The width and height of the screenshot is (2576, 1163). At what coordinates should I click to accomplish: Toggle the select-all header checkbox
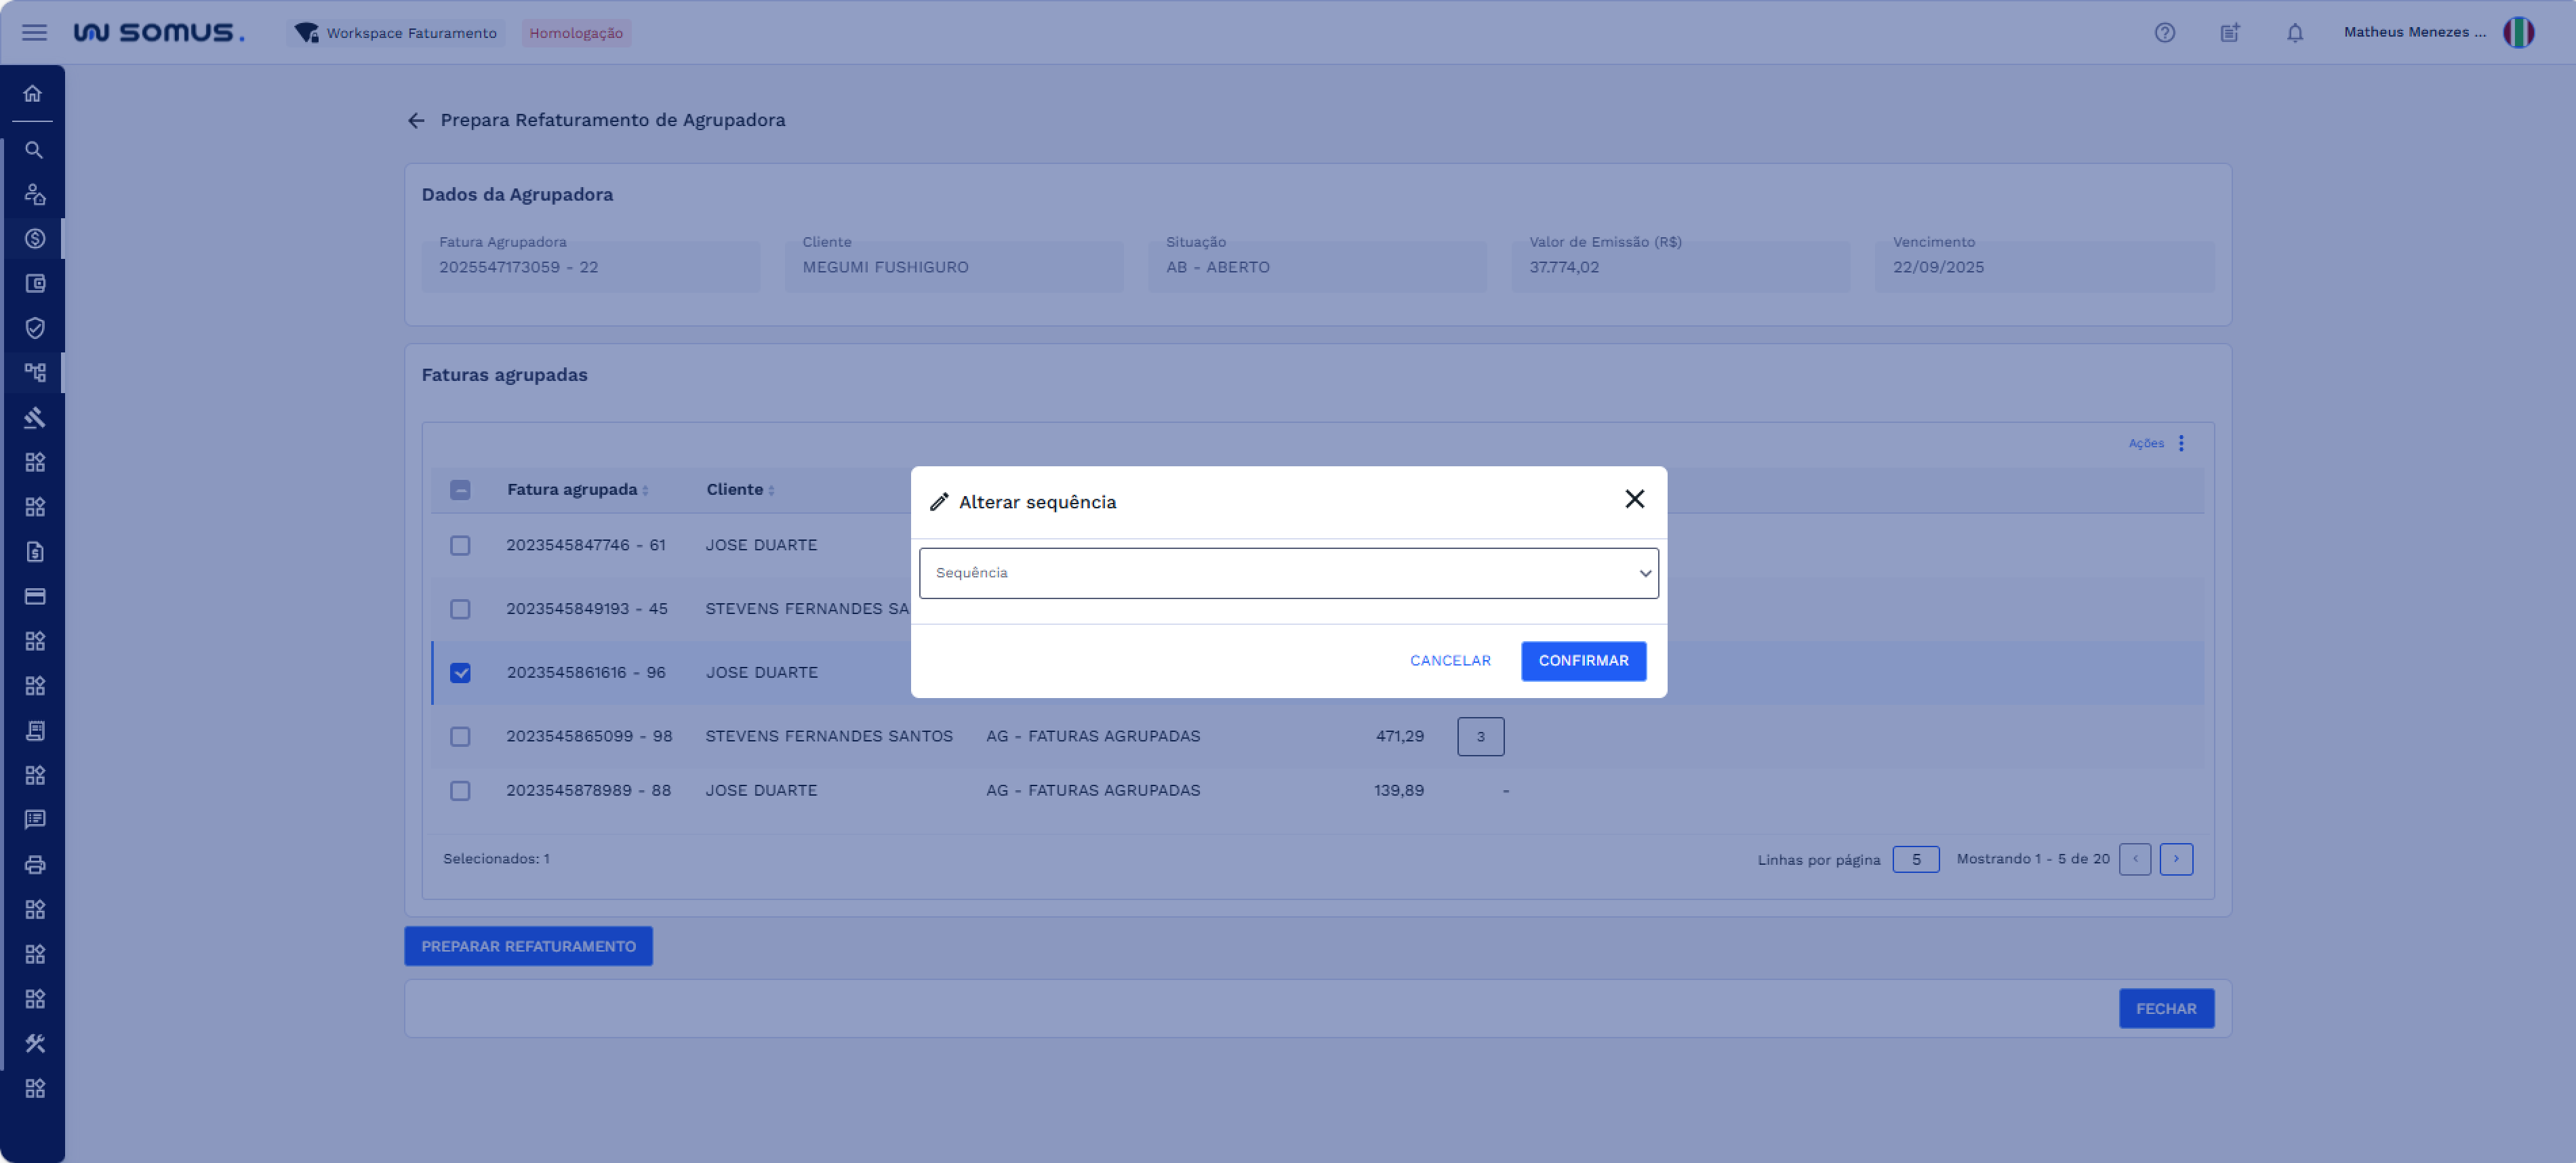tap(460, 490)
